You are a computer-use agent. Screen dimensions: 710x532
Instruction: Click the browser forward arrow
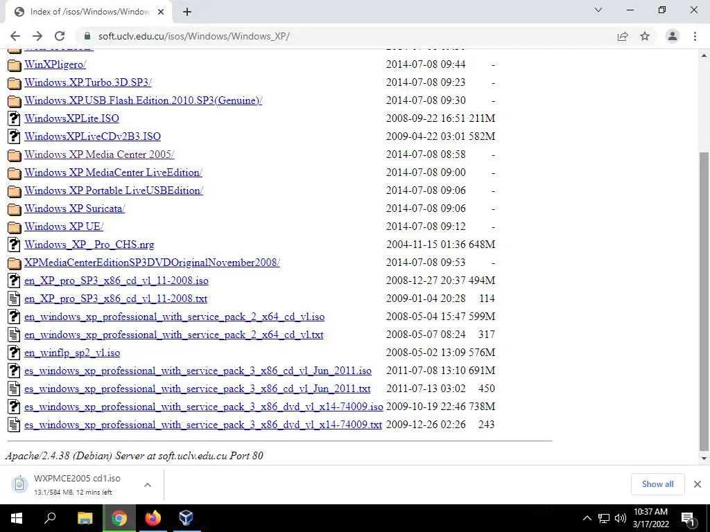(37, 36)
